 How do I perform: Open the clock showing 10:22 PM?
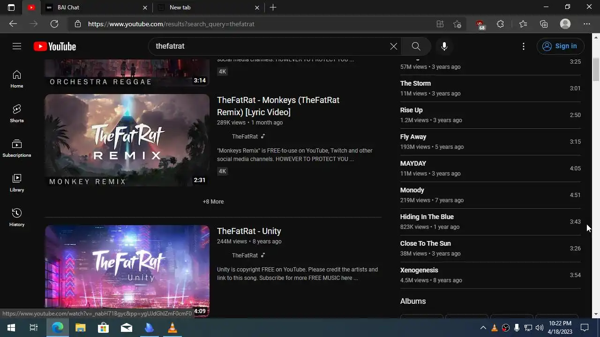point(560,328)
